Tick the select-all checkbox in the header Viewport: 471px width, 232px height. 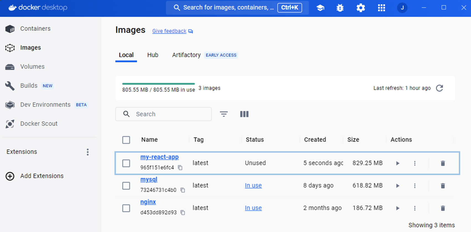tap(126, 140)
